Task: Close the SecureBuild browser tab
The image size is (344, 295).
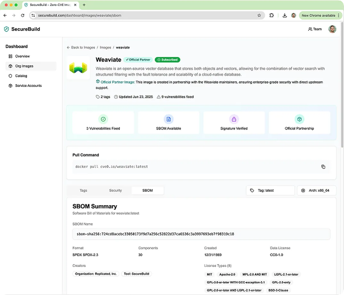Action: 75,4
